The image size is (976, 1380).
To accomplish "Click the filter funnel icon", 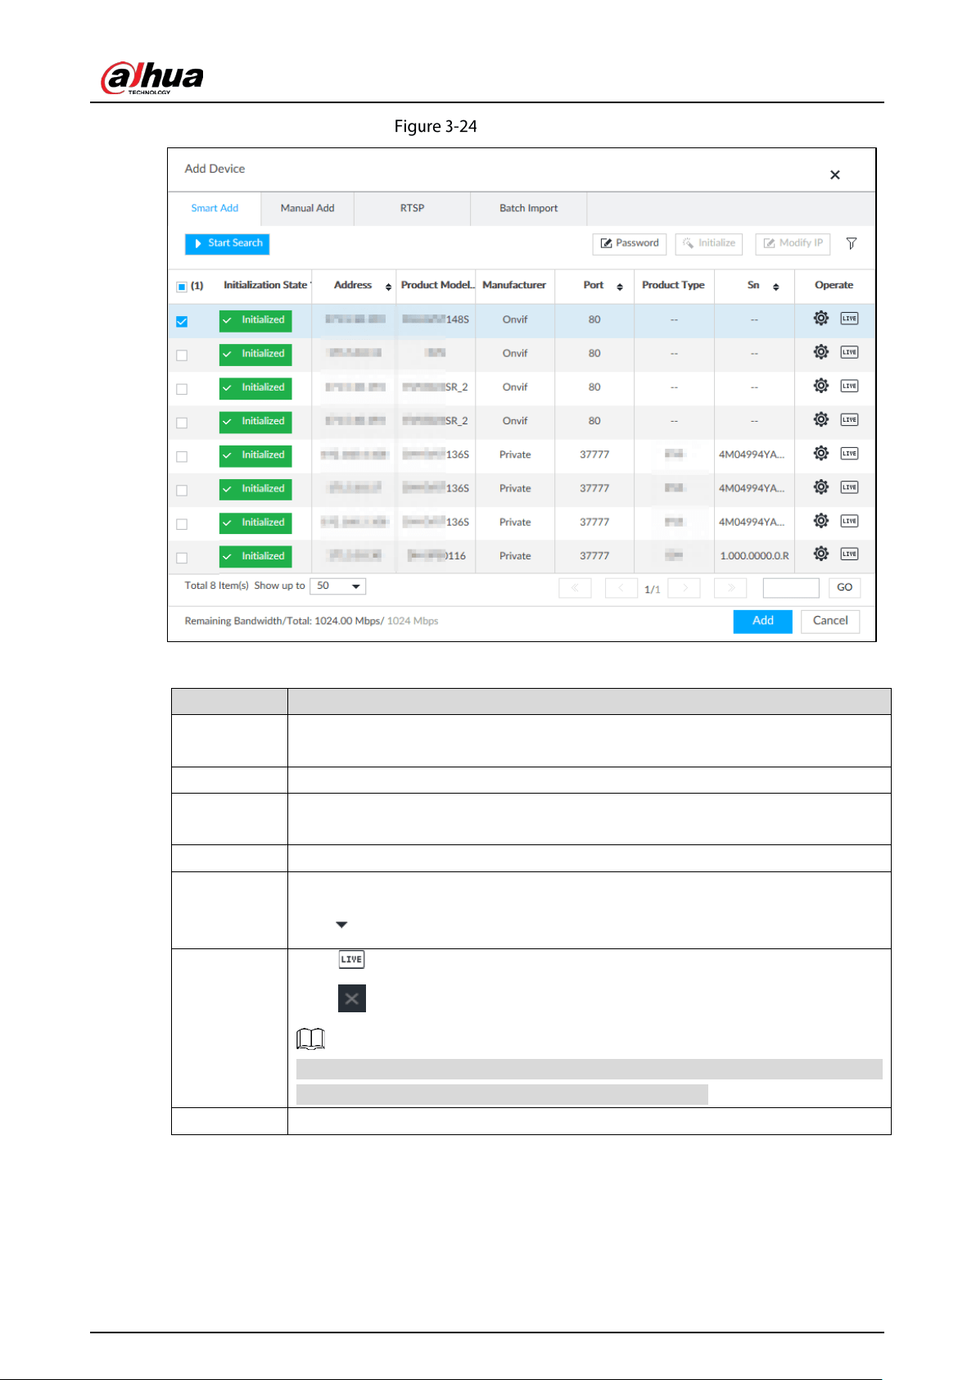I will (852, 243).
